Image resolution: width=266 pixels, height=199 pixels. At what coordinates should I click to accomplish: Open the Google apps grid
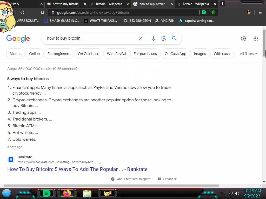tap(256, 39)
